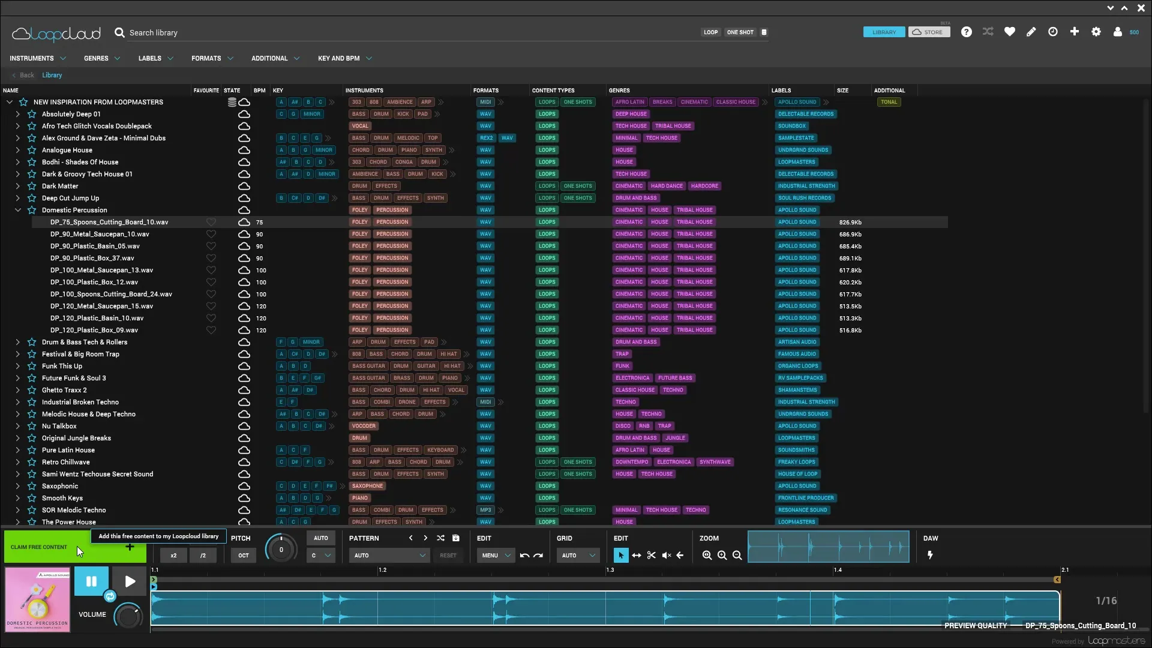Click the pencil edit icon in header
Screen dimensions: 1152x648
[1031, 32]
